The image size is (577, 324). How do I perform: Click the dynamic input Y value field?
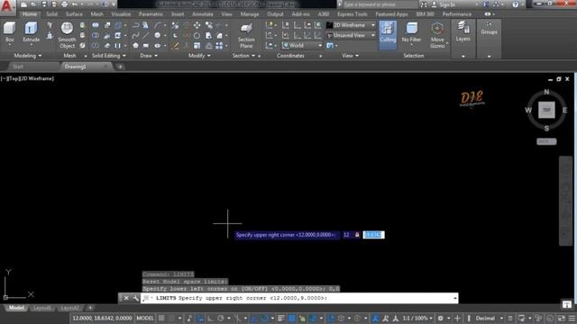click(373, 235)
